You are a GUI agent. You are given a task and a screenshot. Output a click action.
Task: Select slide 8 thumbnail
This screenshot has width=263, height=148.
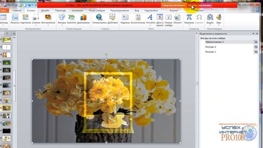[x=7, y=85]
